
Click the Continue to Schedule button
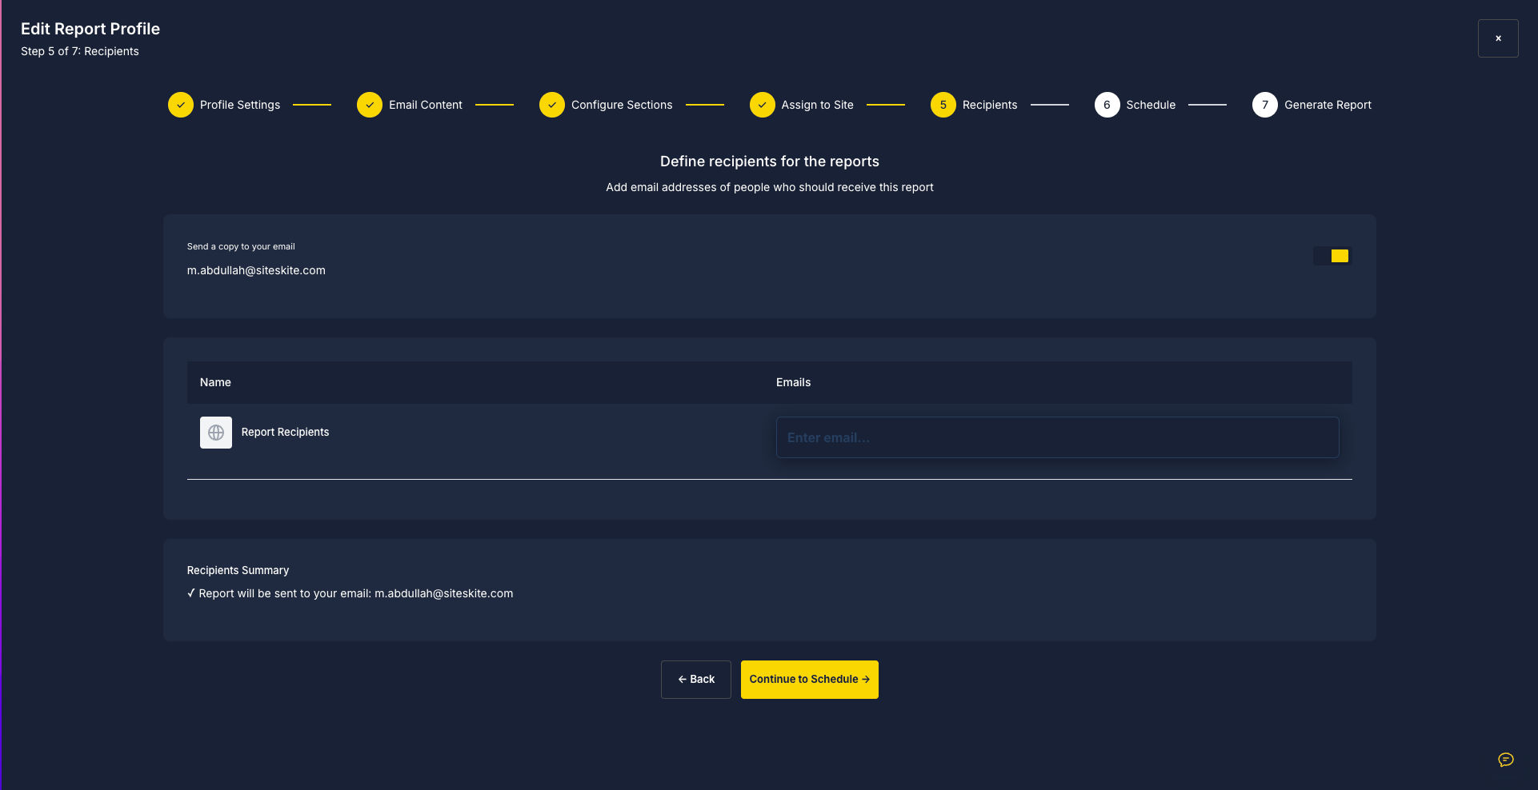pos(809,680)
